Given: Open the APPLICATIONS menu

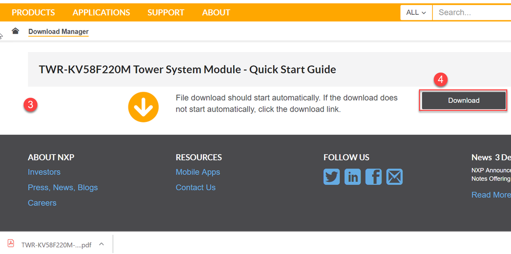Looking at the screenshot, I should click(101, 13).
